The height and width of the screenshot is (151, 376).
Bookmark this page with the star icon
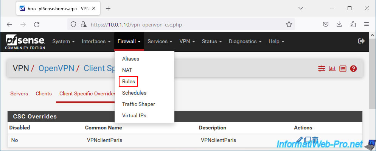coord(289,24)
